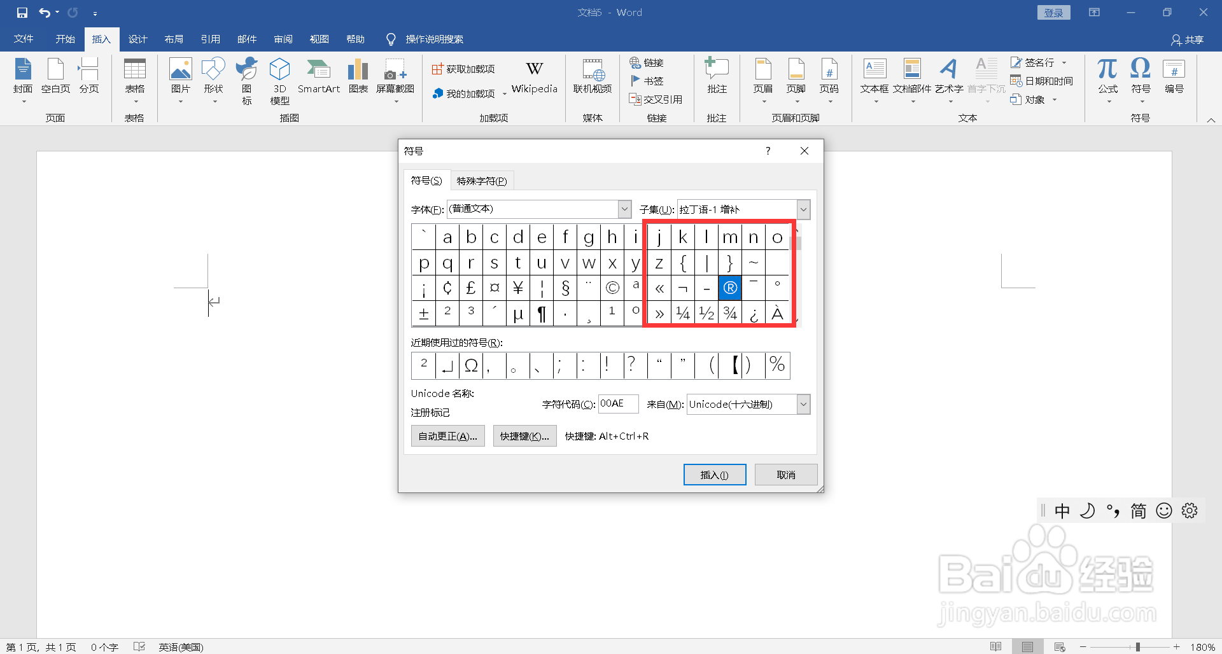Image resolution: width=1222 pixels, height=654 pixels.
Task: Insert online video (联机视频)
Action: click(x=593, y=76)
